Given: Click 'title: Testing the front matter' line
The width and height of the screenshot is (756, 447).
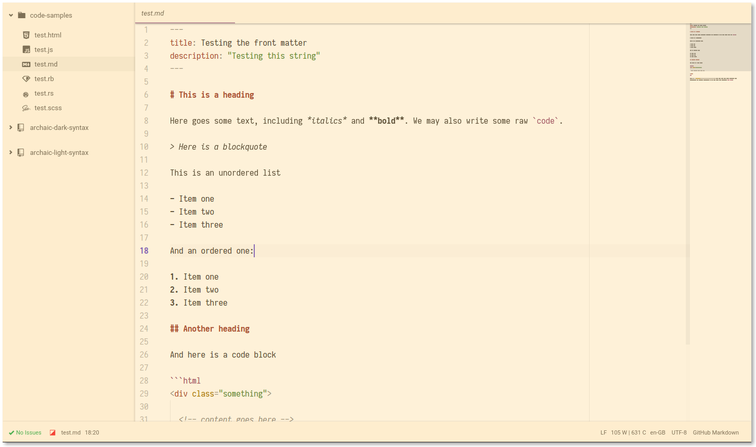Looking at the screenshot, I should click(x=239, y=43).
